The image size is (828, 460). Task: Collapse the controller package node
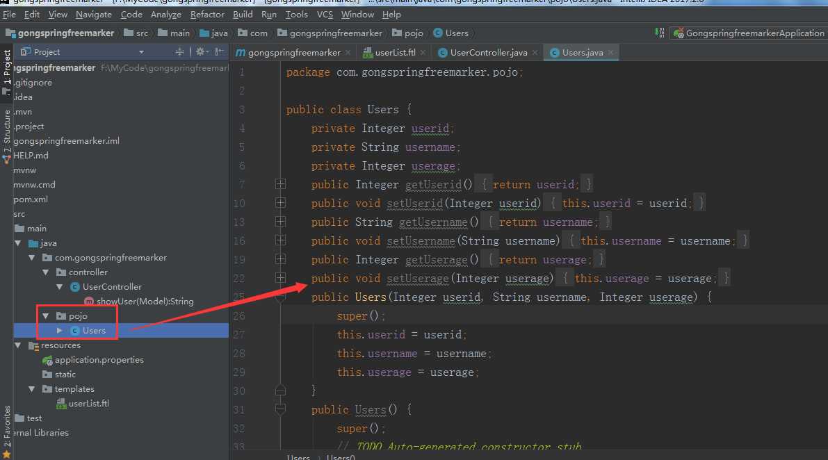click(x=46, y=272)
